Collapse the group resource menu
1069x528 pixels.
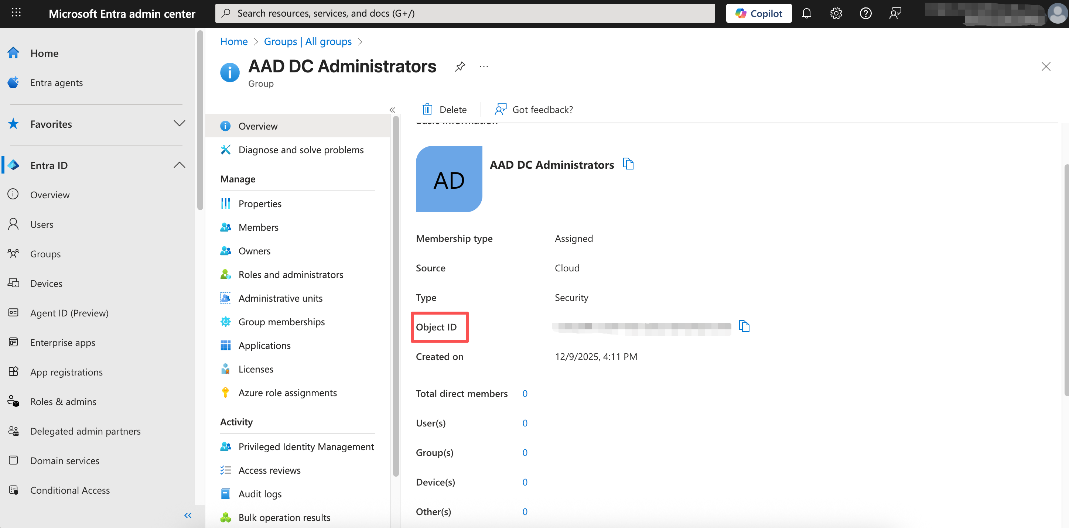(x=392, y=110)
